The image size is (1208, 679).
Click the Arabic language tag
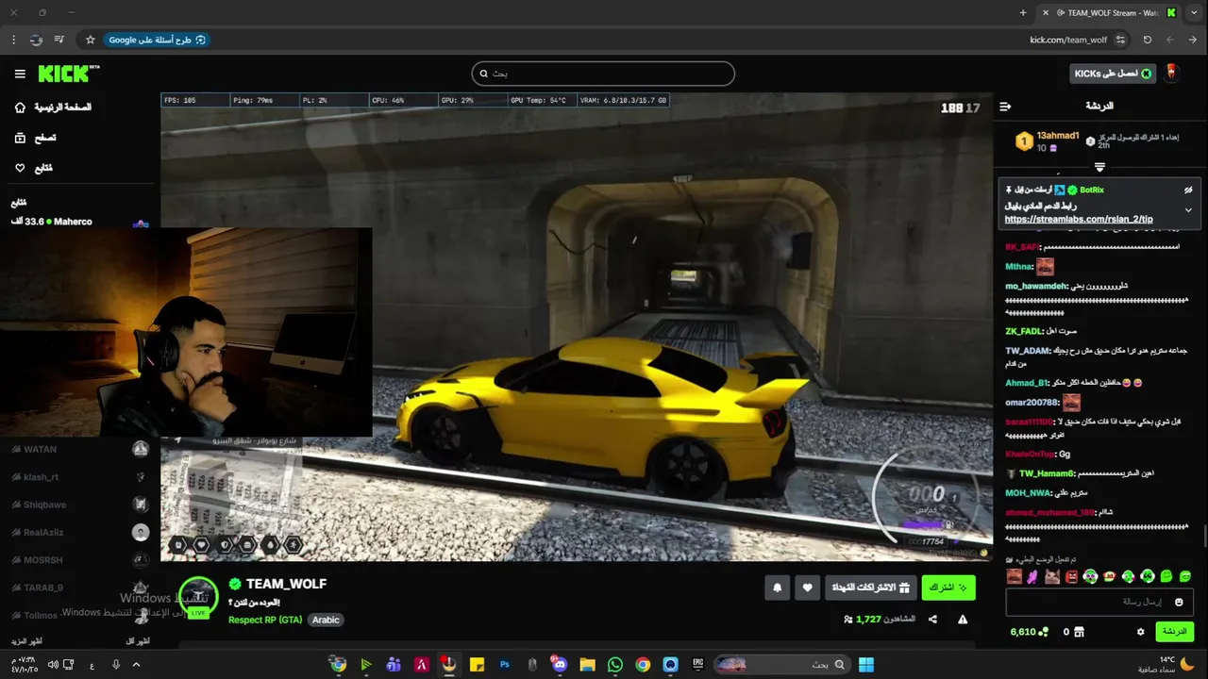coord(326,620)
